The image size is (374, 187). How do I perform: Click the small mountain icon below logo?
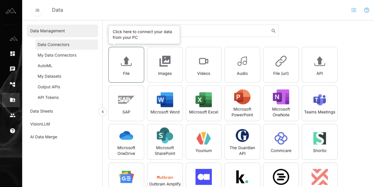point(14,39)
